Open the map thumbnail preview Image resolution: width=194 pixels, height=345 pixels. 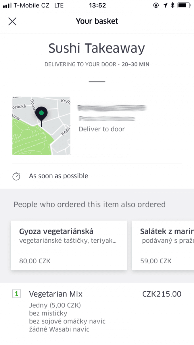click(41, 126)
